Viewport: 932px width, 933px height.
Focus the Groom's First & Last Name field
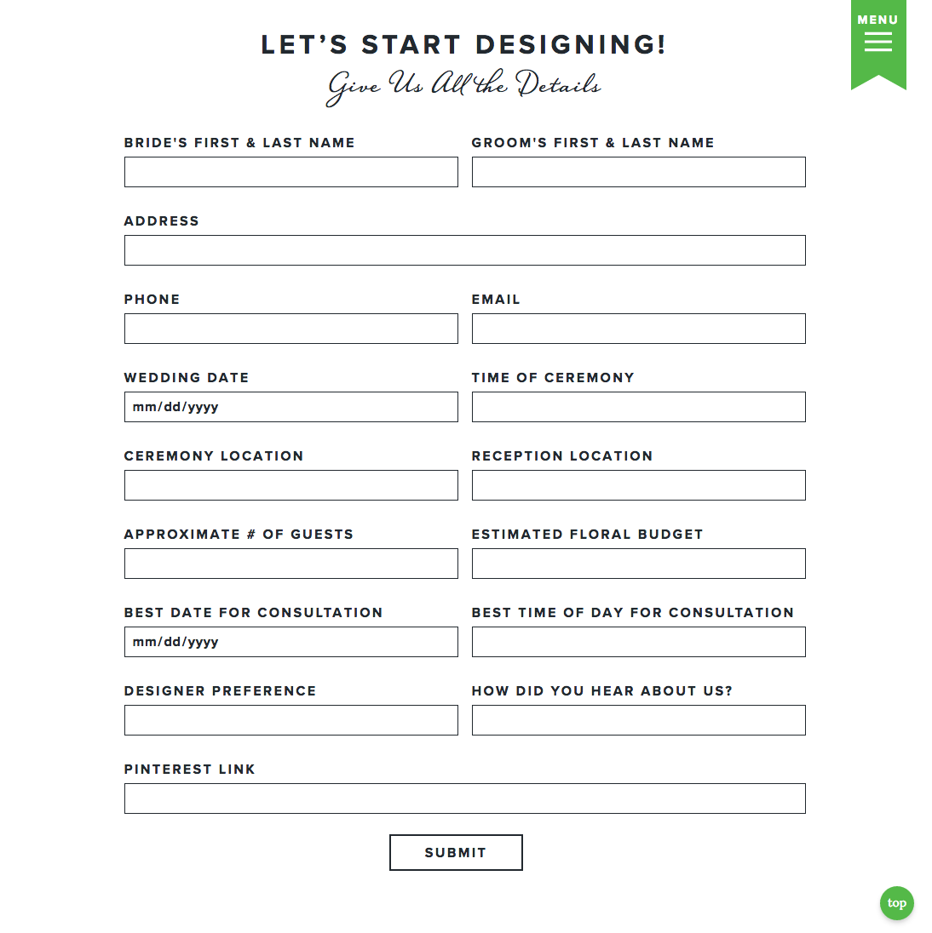(638, 172)
